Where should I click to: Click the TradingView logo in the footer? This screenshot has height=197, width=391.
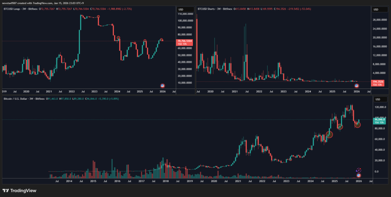pos(19,191)
